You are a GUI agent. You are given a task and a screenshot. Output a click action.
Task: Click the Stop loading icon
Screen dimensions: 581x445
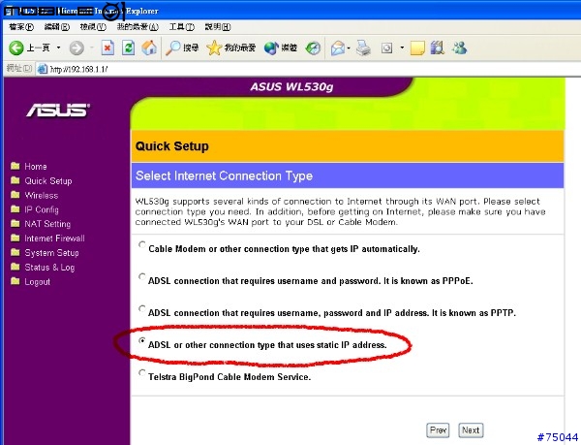107,48
